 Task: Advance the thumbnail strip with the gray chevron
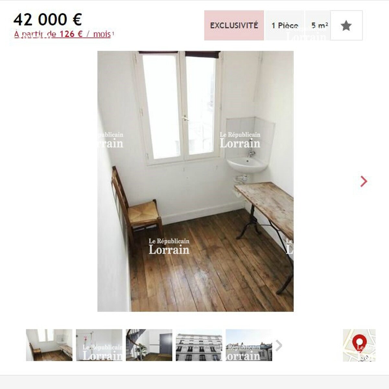[279, 345]
